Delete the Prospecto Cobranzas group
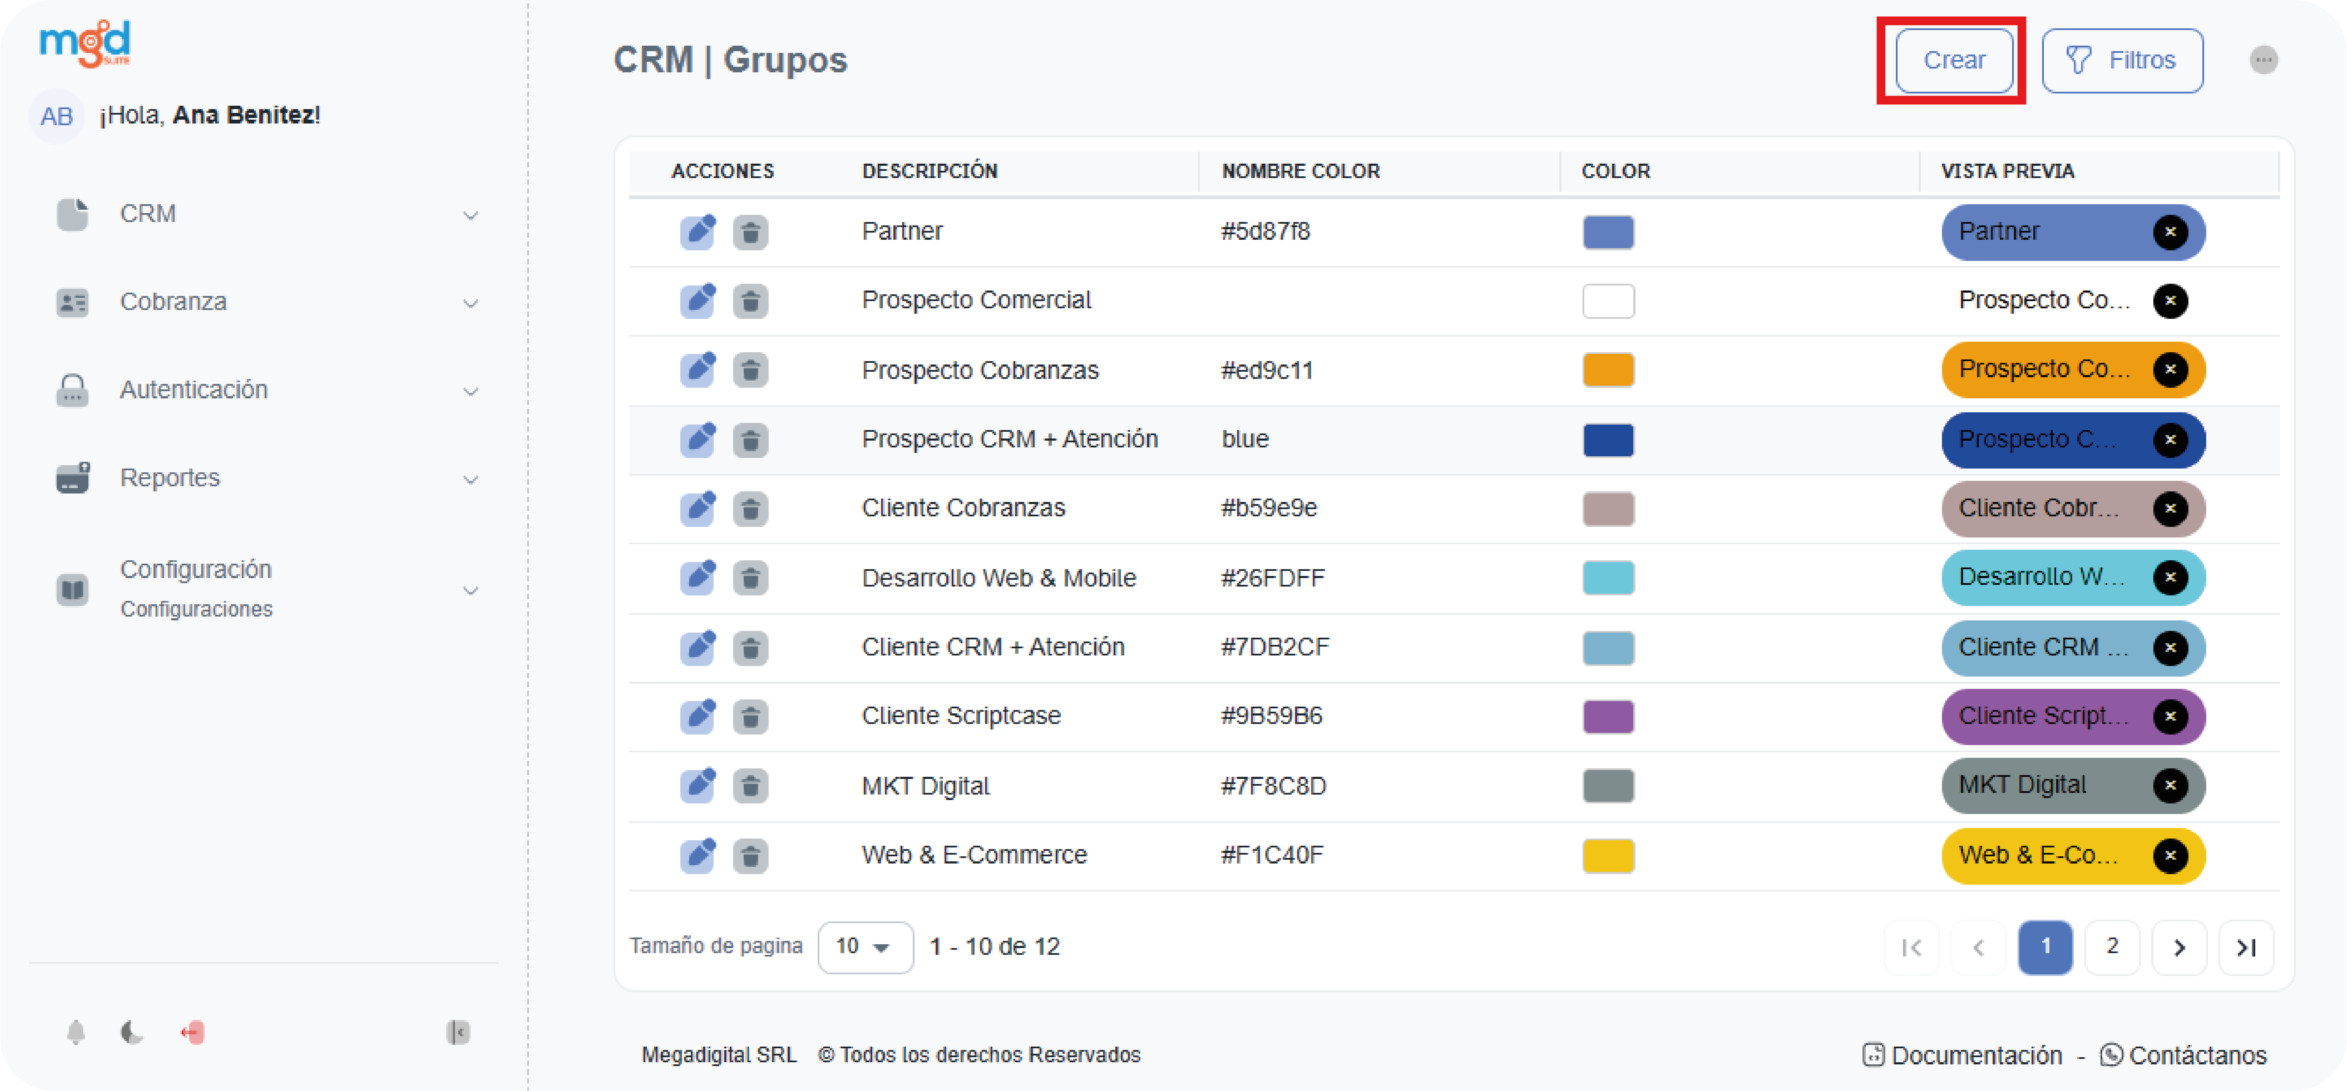Viewport: 2347px width, 1091px height. [750, 370]
